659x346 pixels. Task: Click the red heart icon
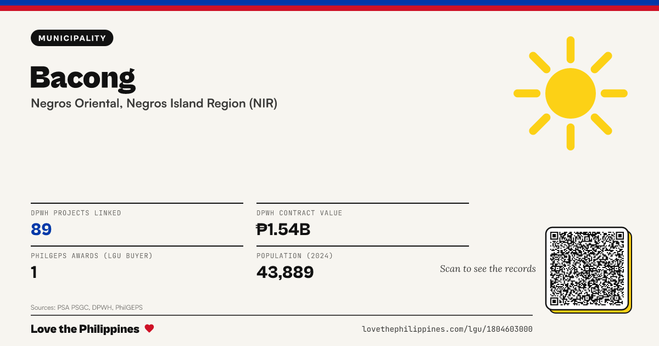point(149,328)
